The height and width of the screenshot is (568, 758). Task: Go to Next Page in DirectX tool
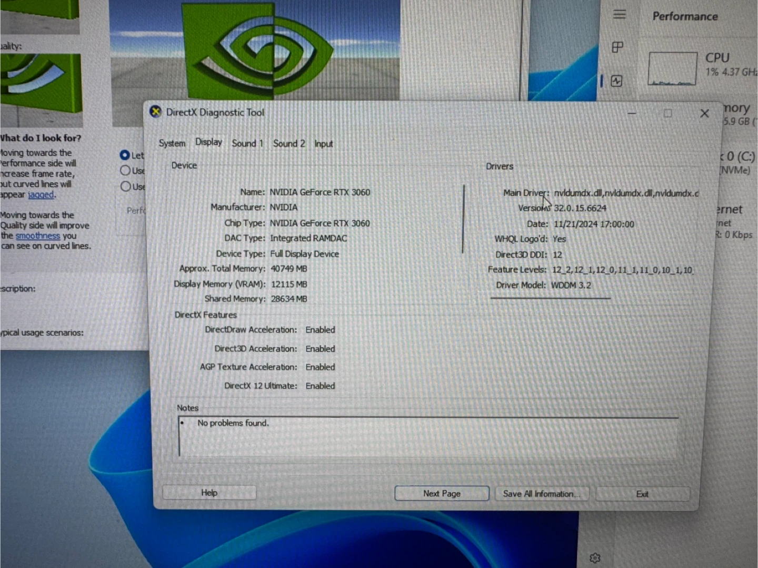(x=442, y=494)
